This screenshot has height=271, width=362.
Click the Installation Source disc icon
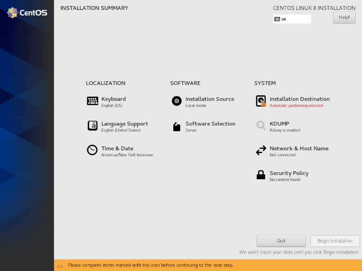[176, 101]
